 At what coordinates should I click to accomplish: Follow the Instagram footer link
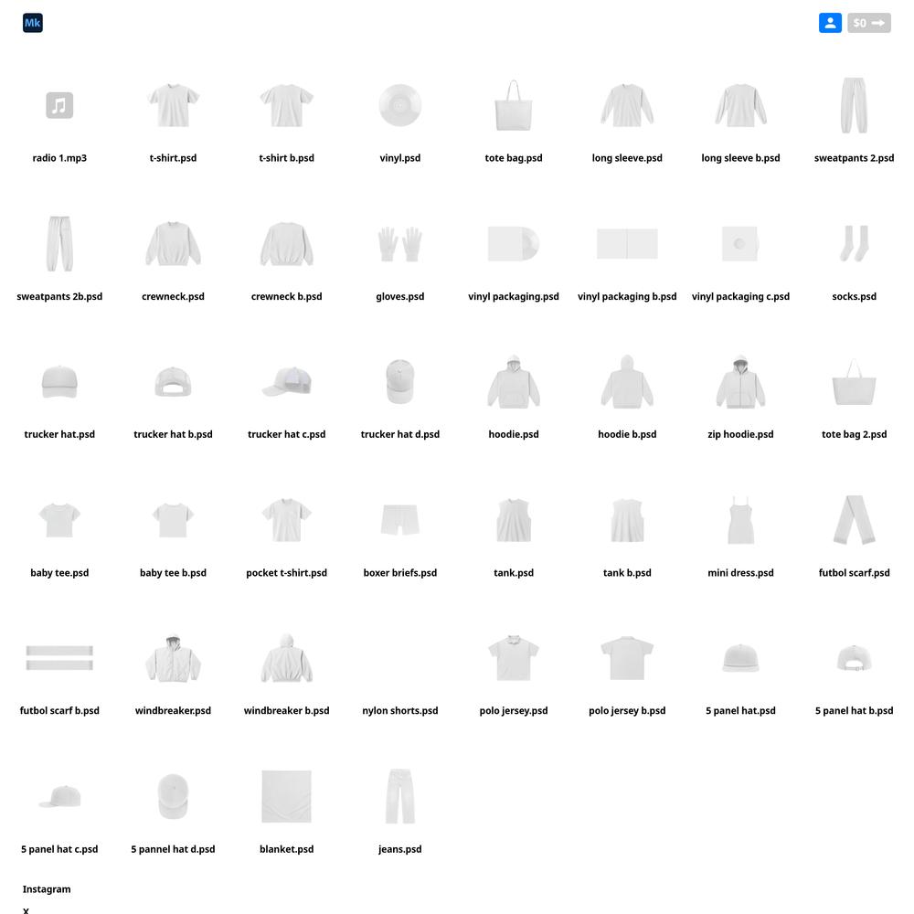coord(47,889)
